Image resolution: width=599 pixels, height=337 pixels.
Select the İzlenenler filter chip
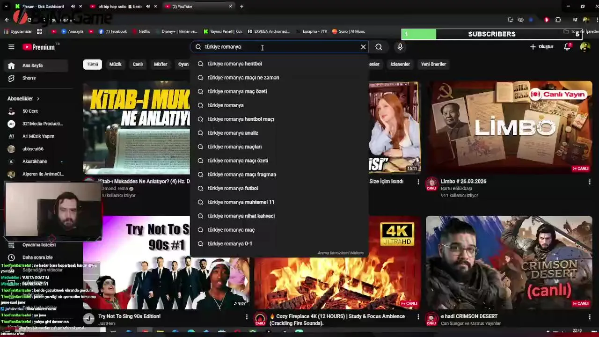400,64
